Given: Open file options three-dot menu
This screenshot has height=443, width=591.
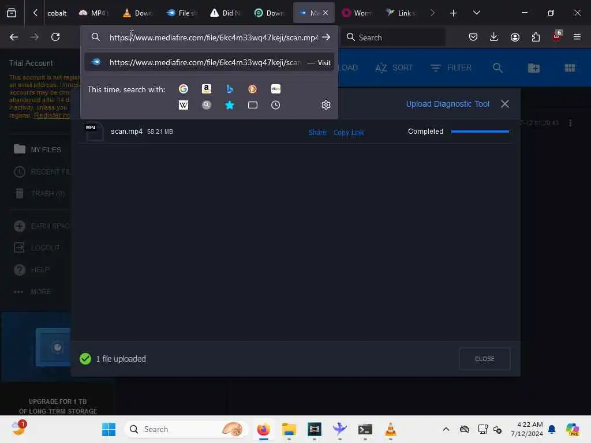Looking at the screenshot, I should click(x=570, y=123).
